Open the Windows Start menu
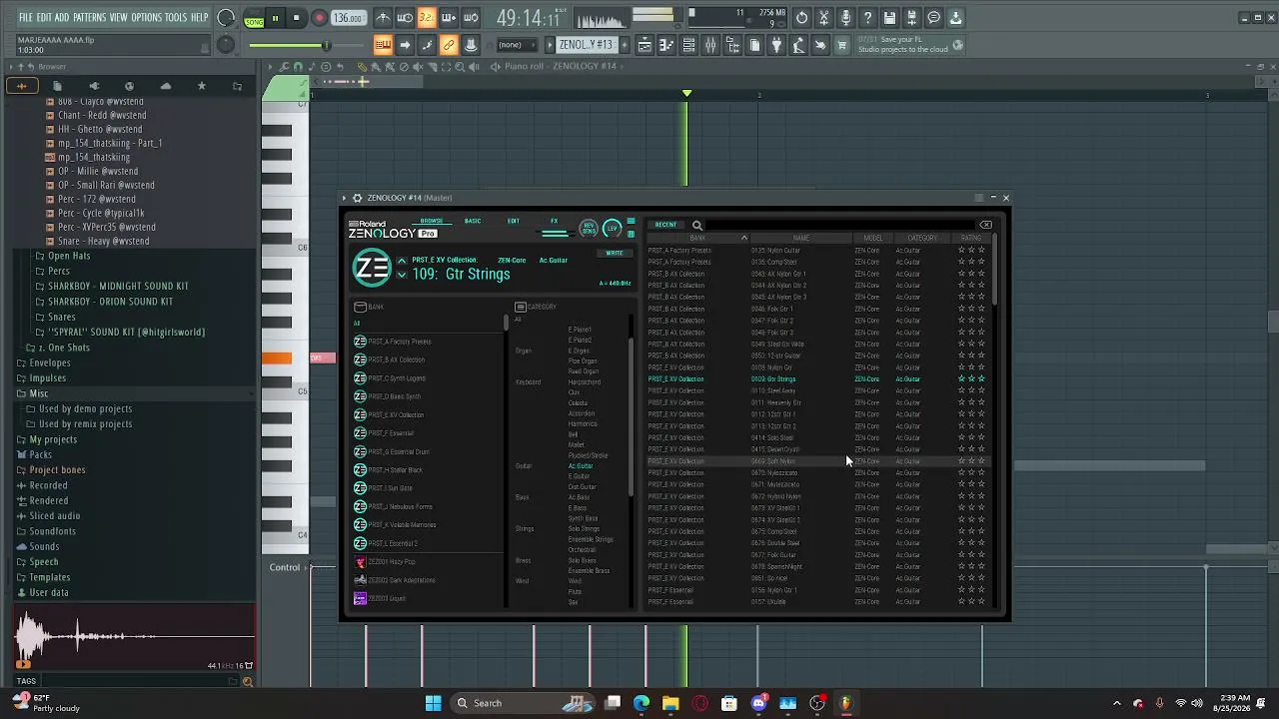 point(434,703)
